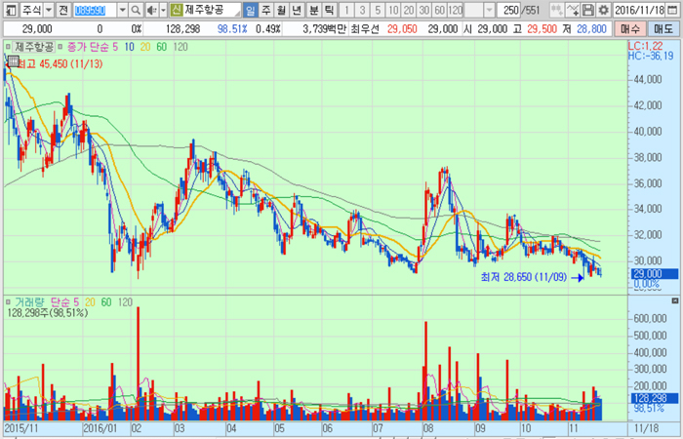Click the stock code search magnifier icon
This screenshot has width=683, height=439.
tap(135, 10)
